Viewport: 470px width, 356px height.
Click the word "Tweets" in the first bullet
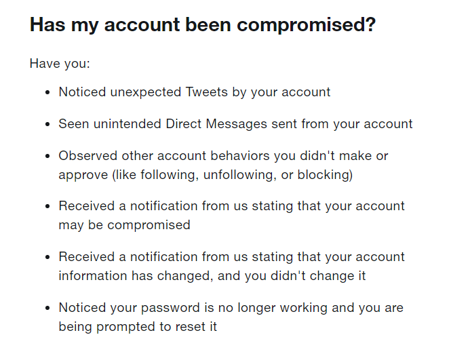coord(206,92)
